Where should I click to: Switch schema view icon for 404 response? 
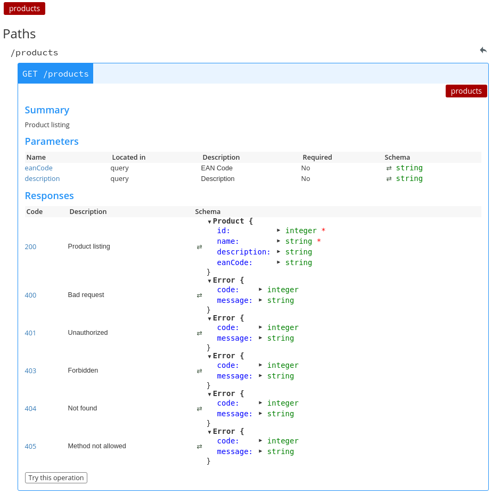(x=199, y=409)
